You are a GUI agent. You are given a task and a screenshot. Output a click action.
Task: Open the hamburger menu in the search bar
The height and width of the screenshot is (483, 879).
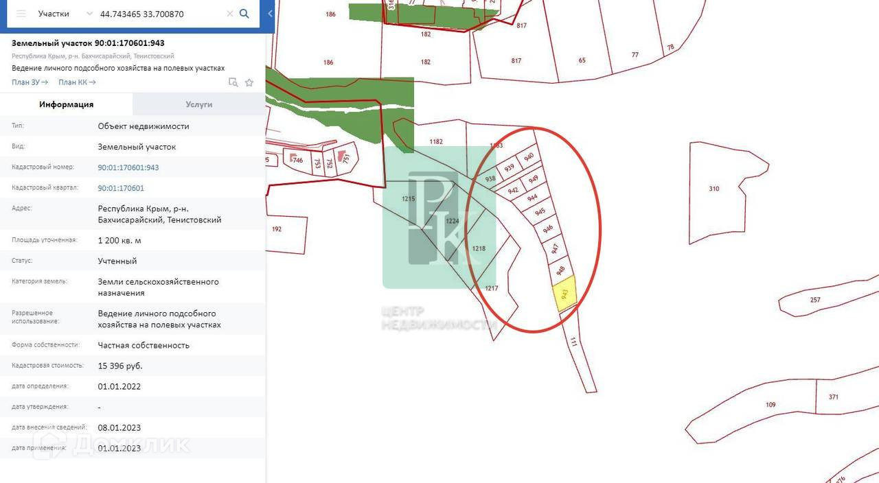(x=21, y=14)
